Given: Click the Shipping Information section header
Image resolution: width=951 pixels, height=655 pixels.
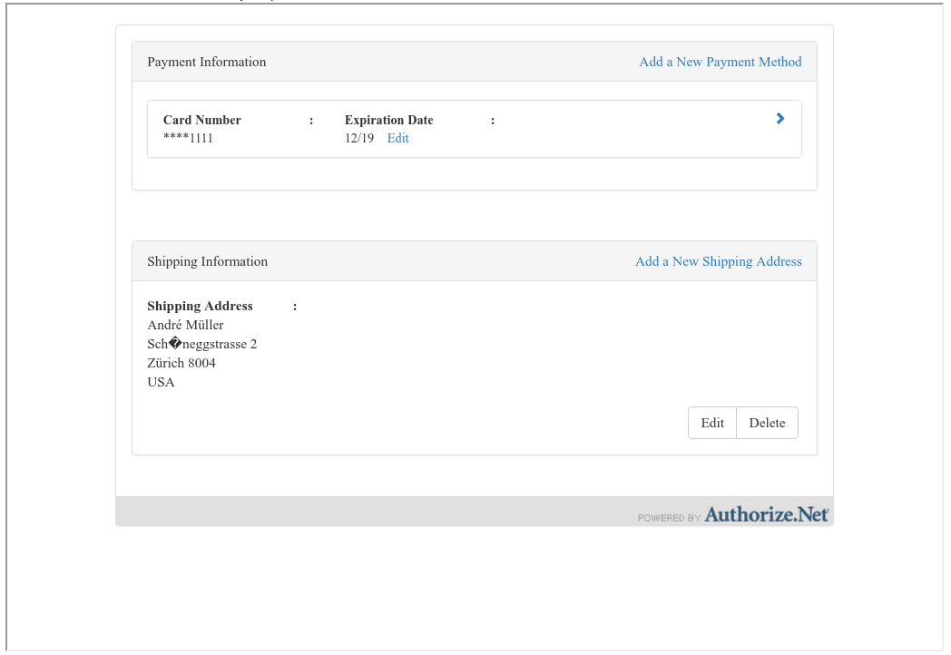Looking at the screenshot, I should pyautogui.click(x=207, y=260).
